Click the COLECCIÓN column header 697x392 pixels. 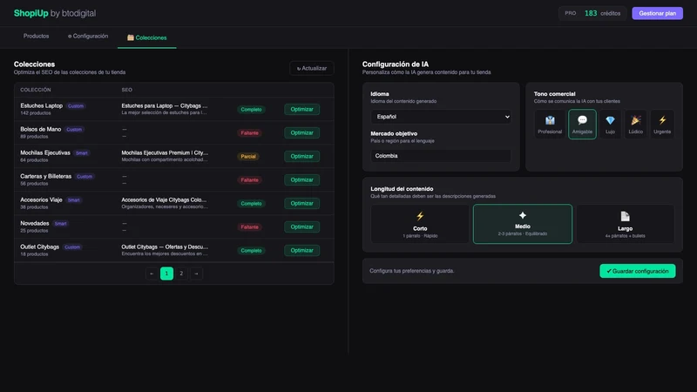[36, 90]
